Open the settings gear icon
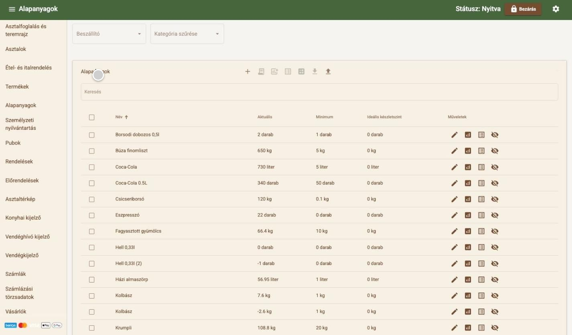572x335 pixels. (x=556, y=9)
